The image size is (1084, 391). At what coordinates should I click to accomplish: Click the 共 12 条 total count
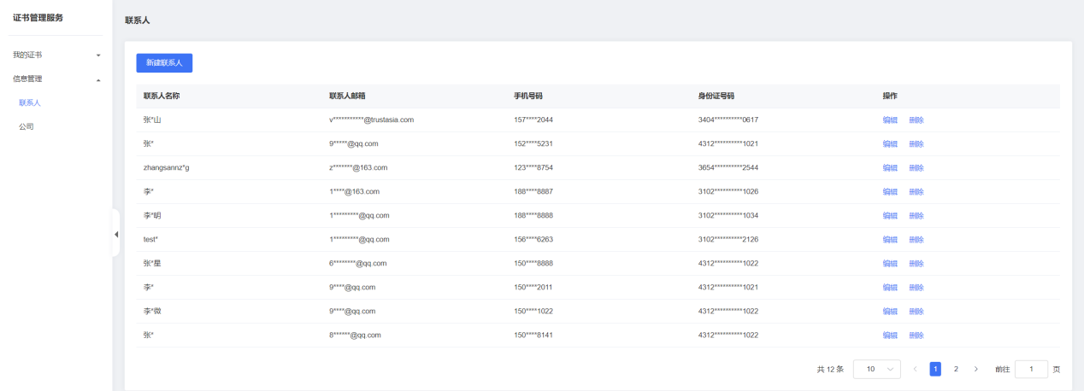pyautogui.click(x=830, y=369)
